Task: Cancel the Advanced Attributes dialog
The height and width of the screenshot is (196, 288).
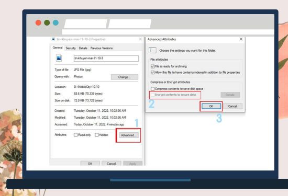Action: pos(232,106)
